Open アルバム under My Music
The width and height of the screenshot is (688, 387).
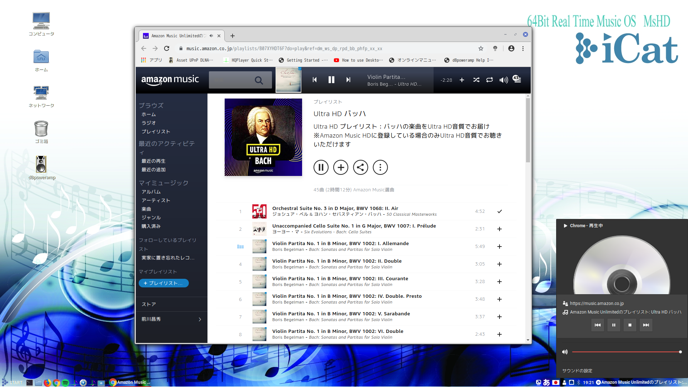pyautogui.click(x=151, y=192)
